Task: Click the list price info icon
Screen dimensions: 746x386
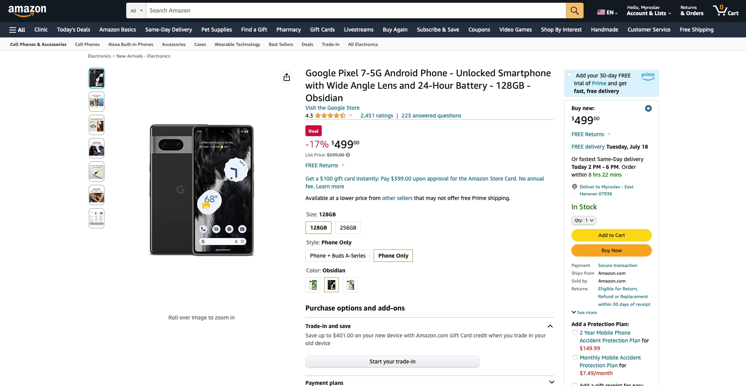Action: pos(348,155)
